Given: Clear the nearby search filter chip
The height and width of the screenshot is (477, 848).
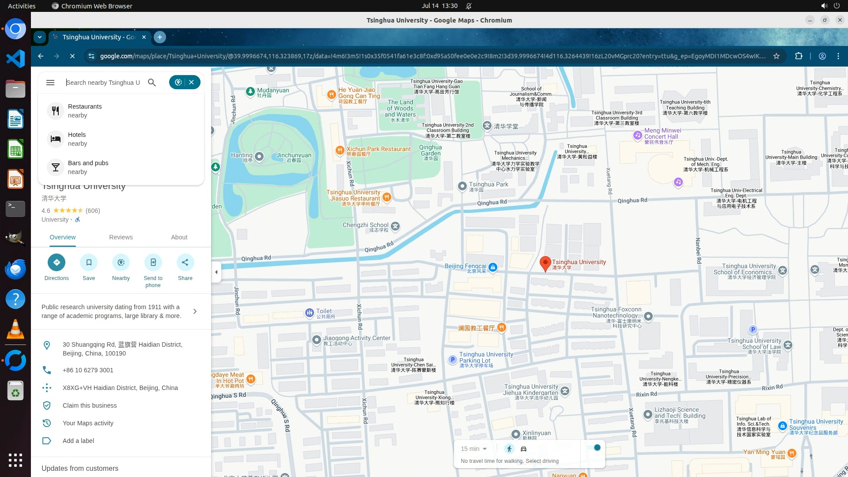Looking at the screenshot, I should (192, 82).
